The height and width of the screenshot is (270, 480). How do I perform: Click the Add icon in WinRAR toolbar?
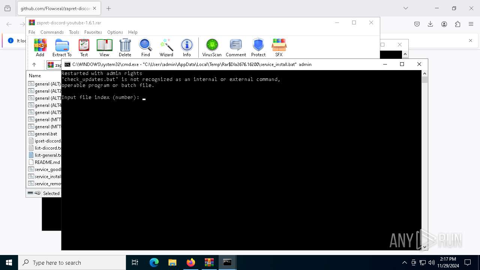click(40, 48)
